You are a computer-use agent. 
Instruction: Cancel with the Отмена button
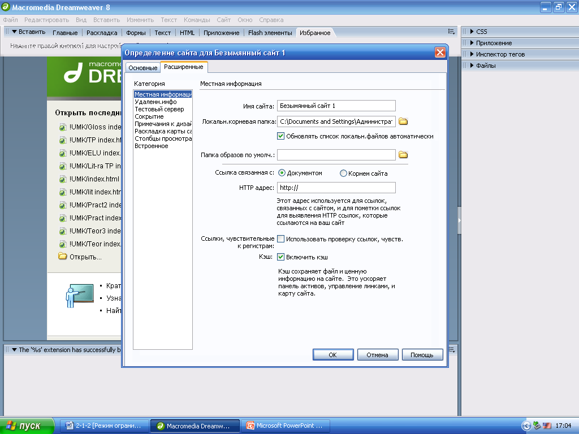point(377,355)
